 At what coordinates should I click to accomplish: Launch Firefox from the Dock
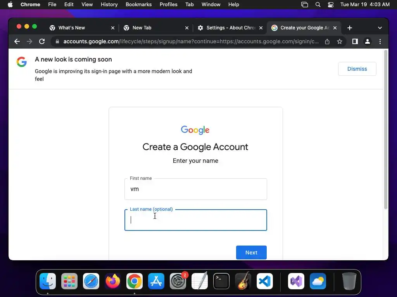[x=113, y=281]
